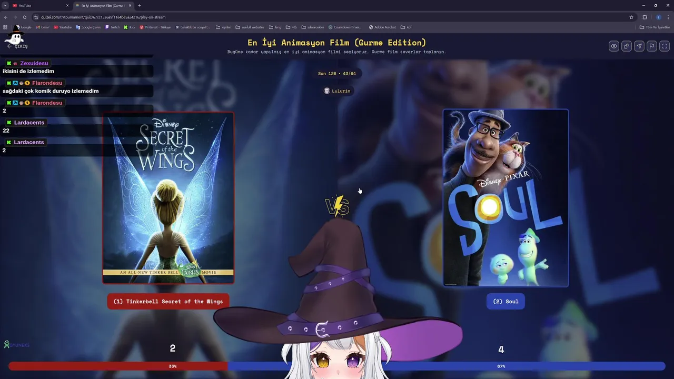This screenshot has width=674, height=379.
Task: Expand the Tüm Yer İşaretleri folder
Action: point(655,27)
